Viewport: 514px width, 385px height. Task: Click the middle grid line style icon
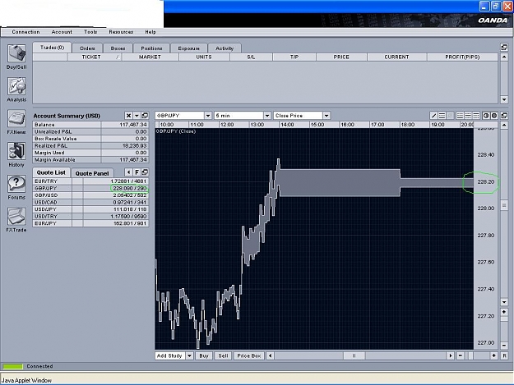click(468, 116)
